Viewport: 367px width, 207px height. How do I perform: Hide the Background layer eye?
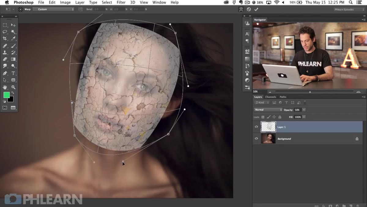(x=256, y=139)
